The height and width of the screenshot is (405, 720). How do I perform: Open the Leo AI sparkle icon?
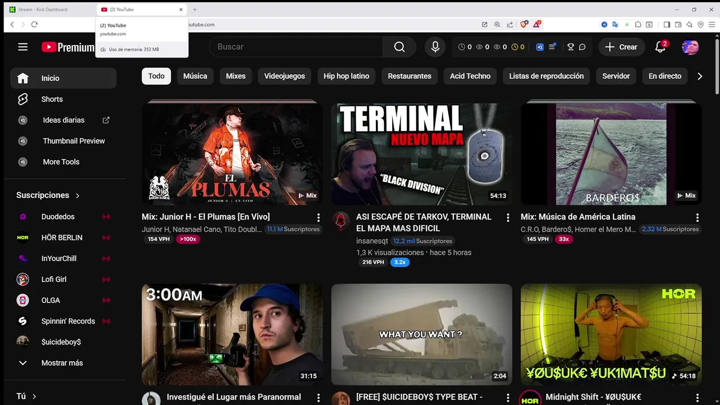[x=689, y=24]
